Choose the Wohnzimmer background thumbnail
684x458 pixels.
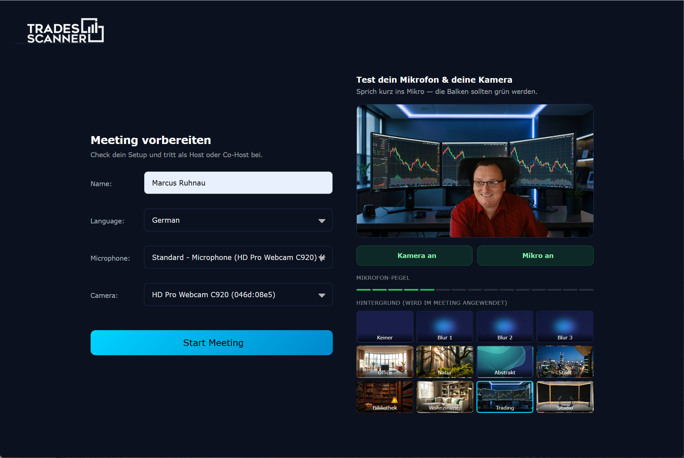(445, 397)
